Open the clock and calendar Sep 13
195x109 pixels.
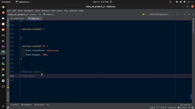101,2
